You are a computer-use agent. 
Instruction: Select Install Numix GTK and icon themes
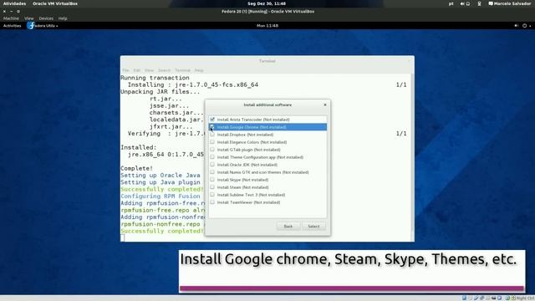212,172
